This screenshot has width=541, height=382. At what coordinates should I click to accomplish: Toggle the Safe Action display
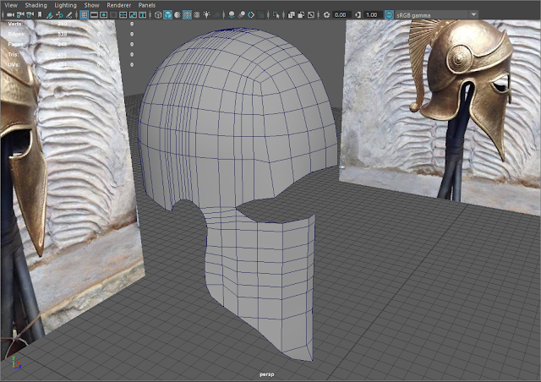pyautogui.click(x=133, y=15)
